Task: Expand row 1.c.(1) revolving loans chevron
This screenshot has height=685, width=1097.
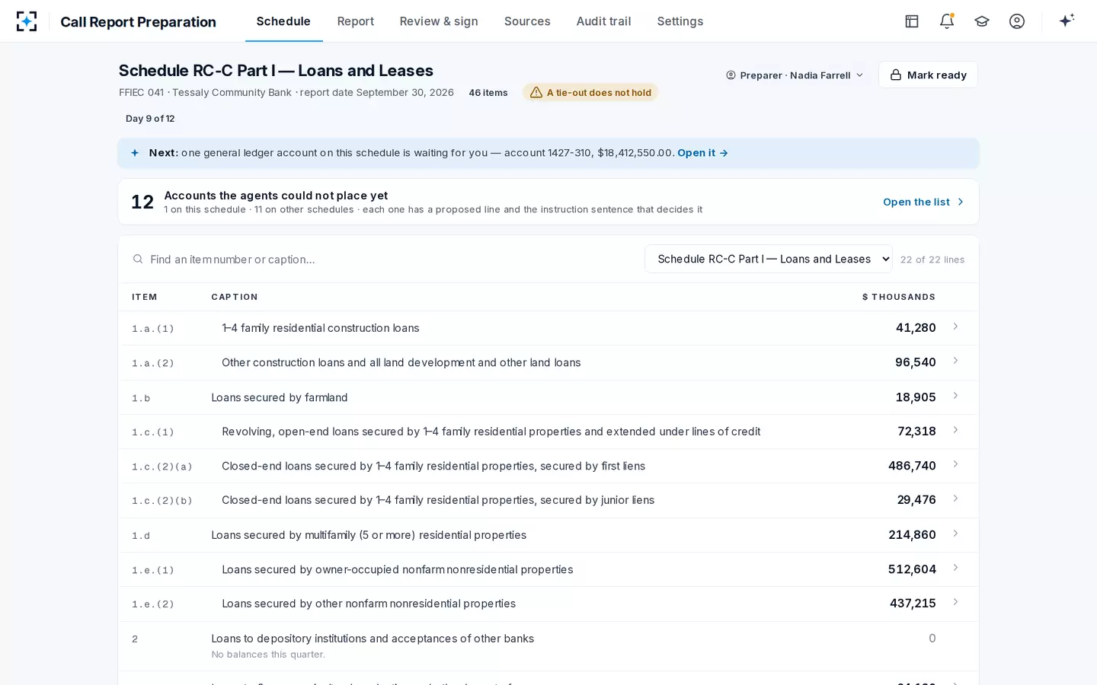Action: pyautogui.click(x=955, y=430)
